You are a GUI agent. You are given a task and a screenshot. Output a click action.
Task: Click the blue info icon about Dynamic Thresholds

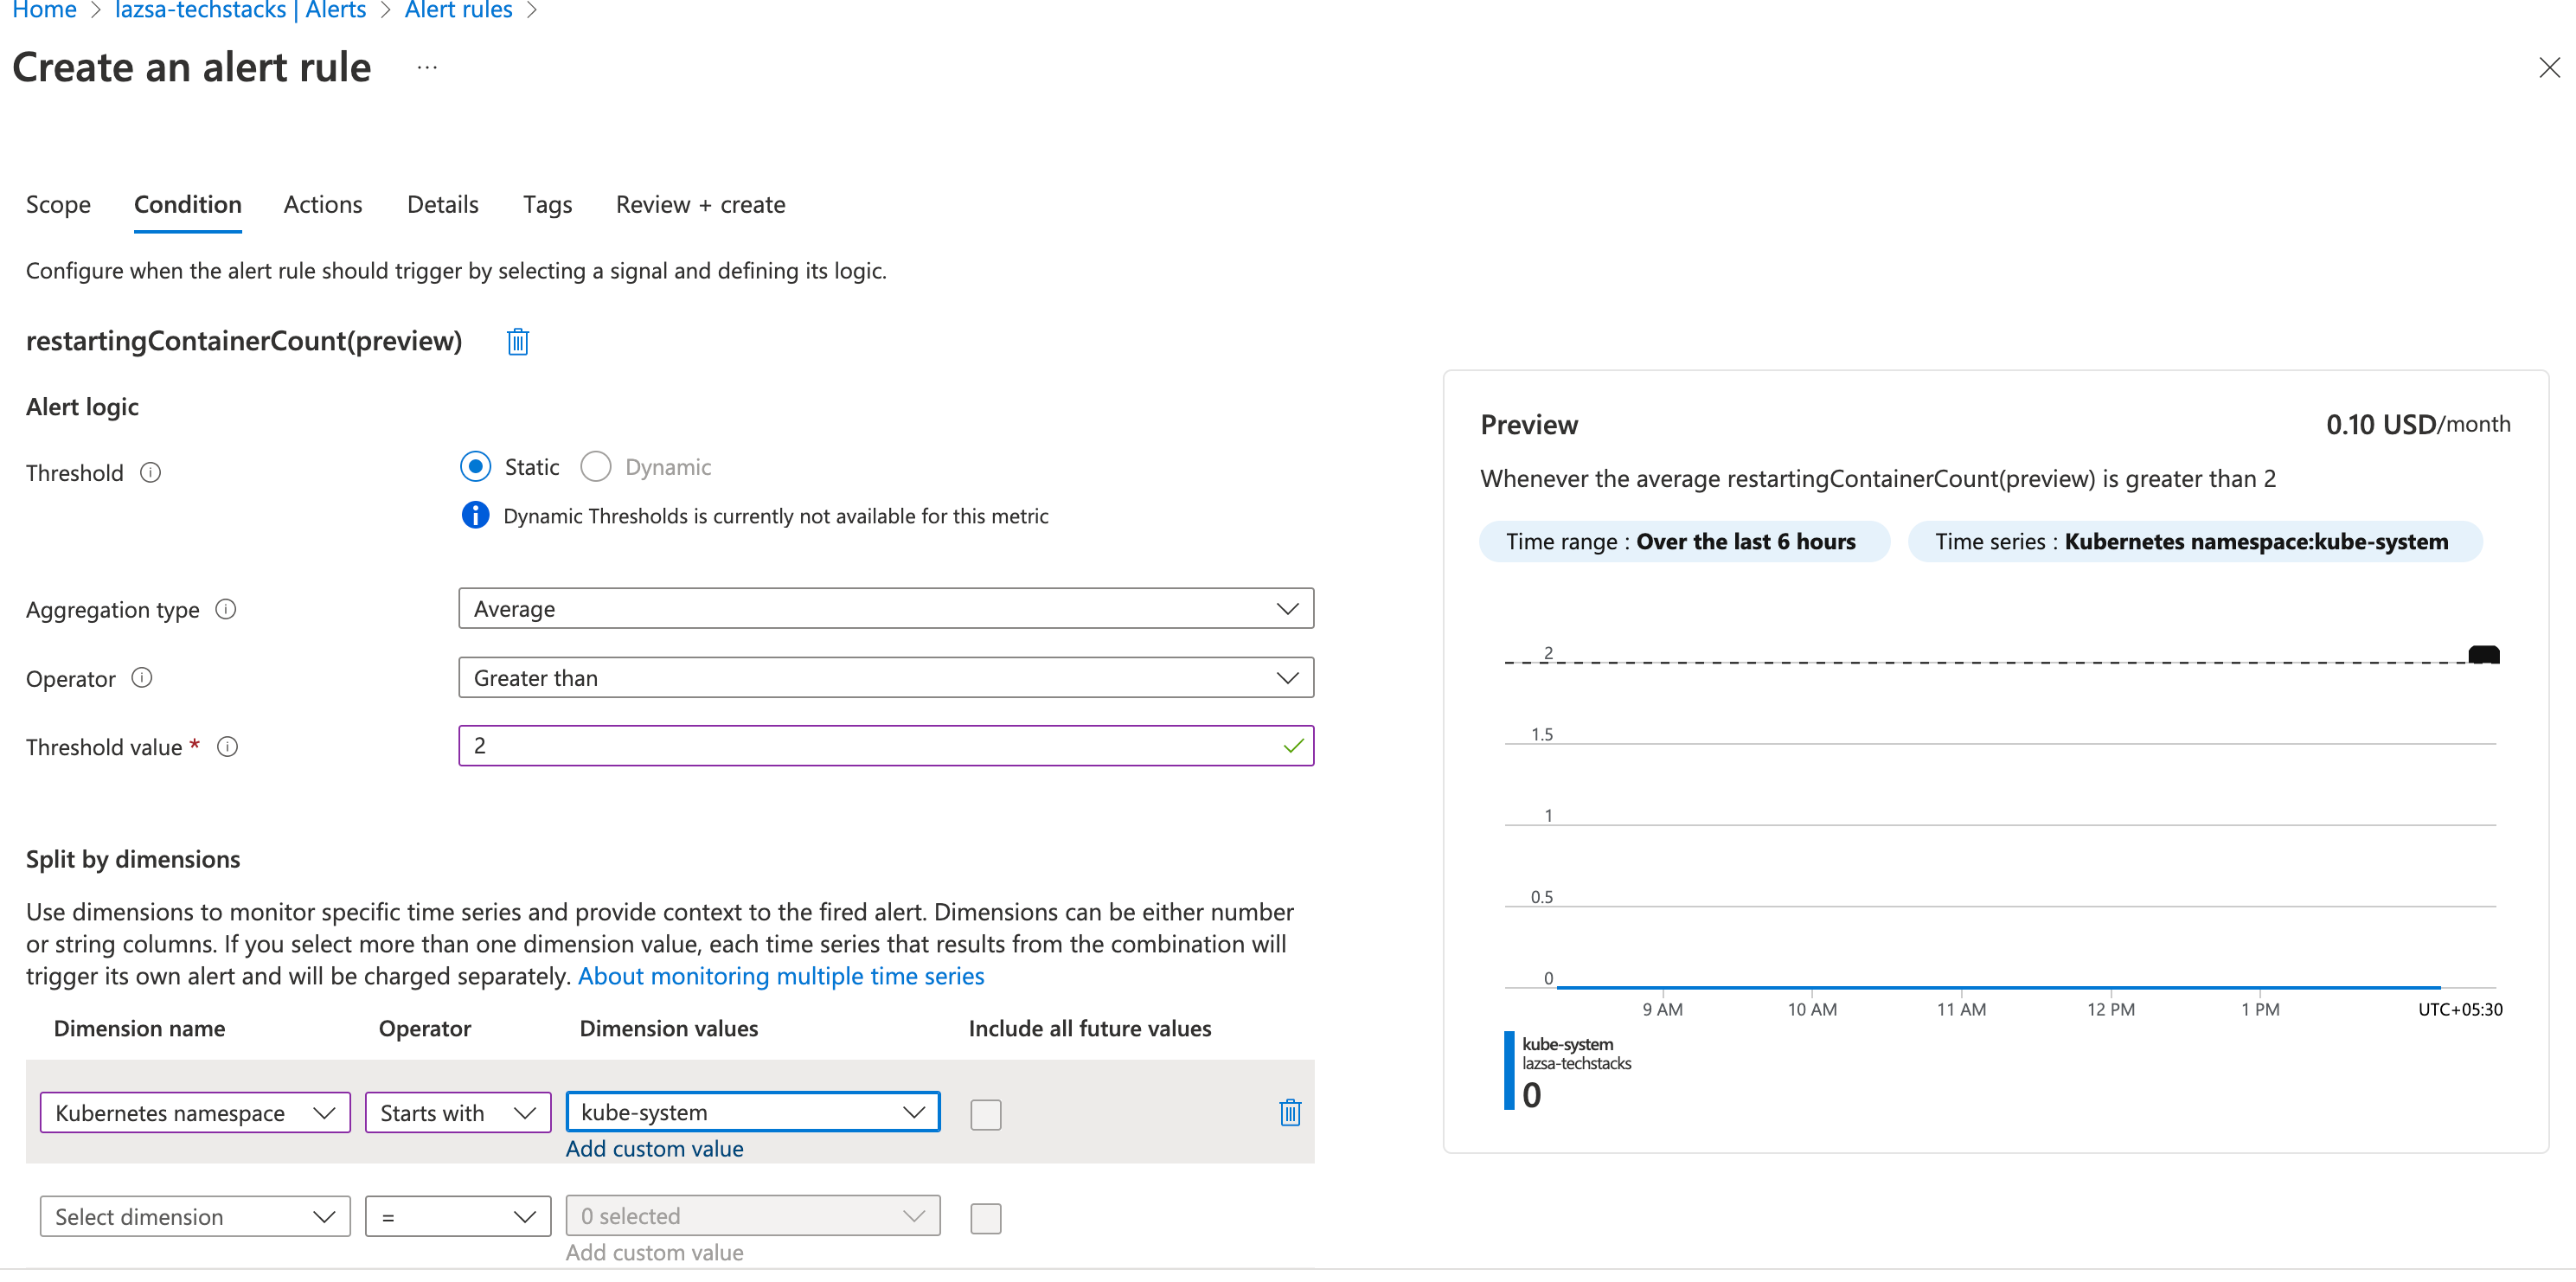[x=475, y=515]
